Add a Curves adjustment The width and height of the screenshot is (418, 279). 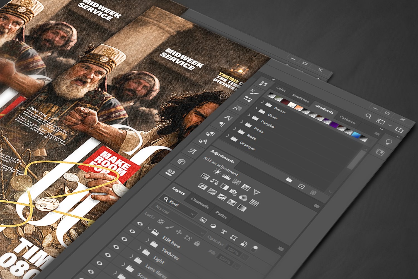(236, 182)
